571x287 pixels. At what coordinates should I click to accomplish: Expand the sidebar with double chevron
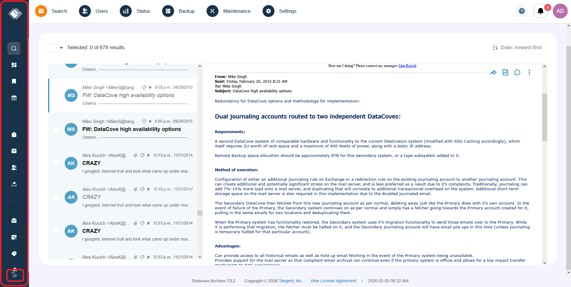[15, 275]
